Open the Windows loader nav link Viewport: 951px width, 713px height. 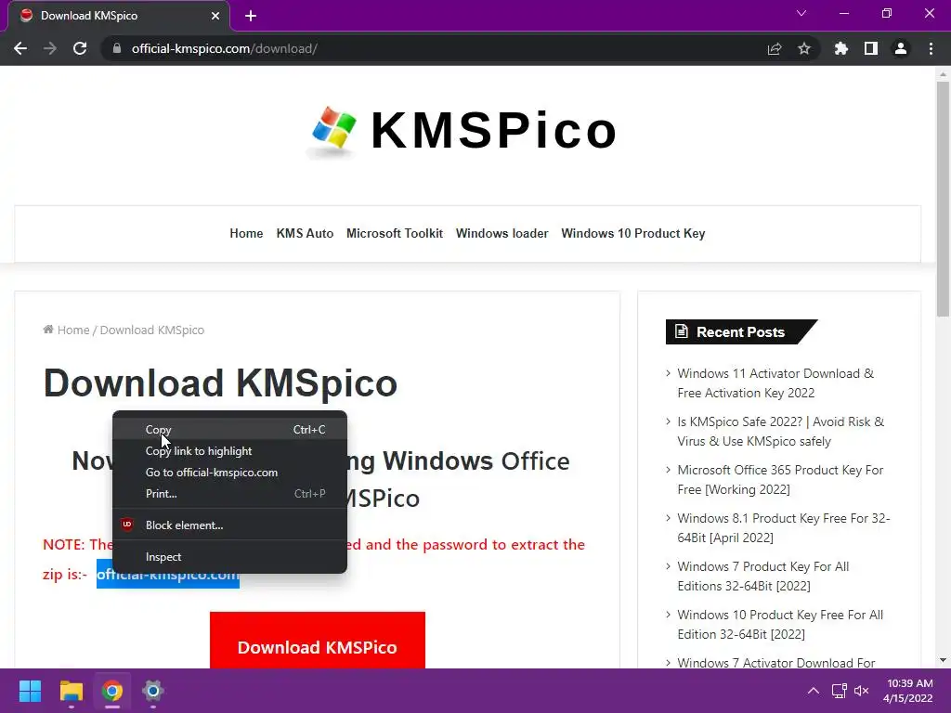(x=502, y=233)
